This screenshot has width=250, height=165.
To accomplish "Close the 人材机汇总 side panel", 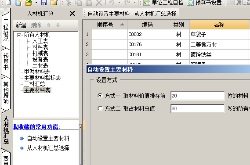I will [x=72, y=14].
